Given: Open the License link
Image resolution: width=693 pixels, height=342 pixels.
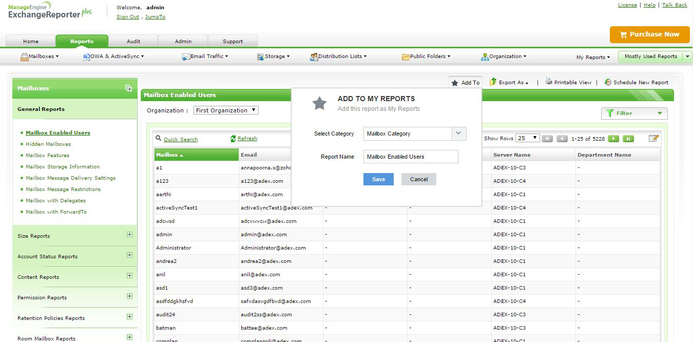Looking at the screenshot, I should (x=627, y=5).
